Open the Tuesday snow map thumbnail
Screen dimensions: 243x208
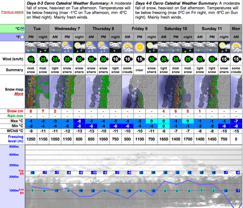[x=37, y=92]
